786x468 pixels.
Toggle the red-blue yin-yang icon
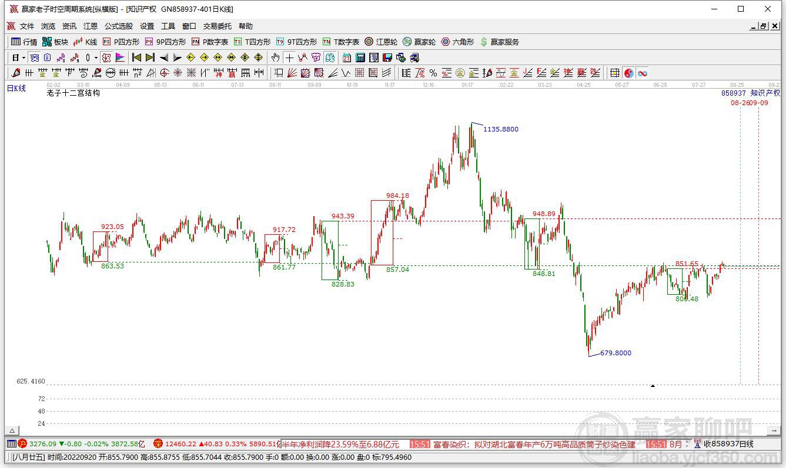629,73
